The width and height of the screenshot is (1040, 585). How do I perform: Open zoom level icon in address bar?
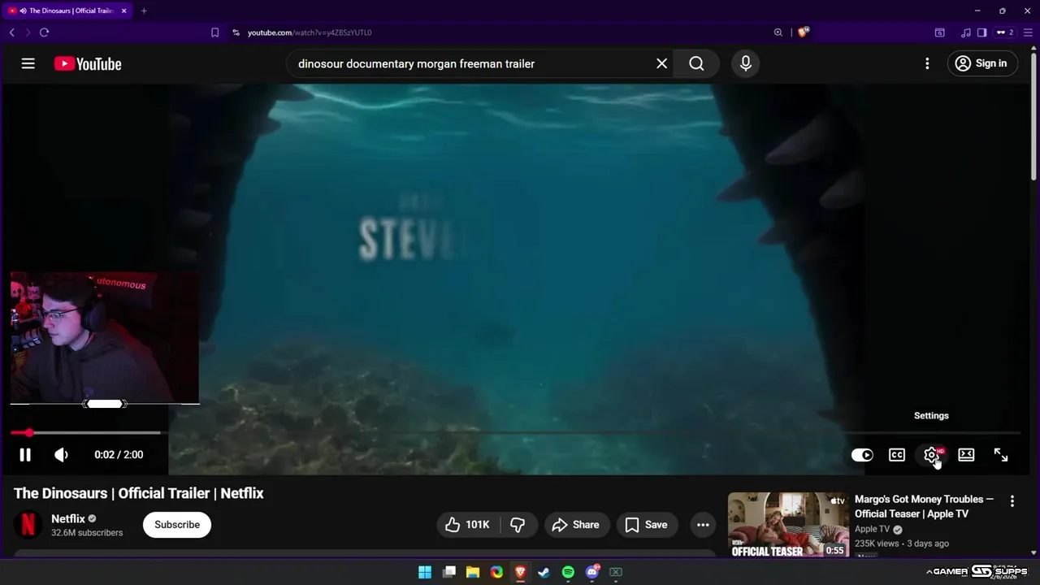pos(778,32)
